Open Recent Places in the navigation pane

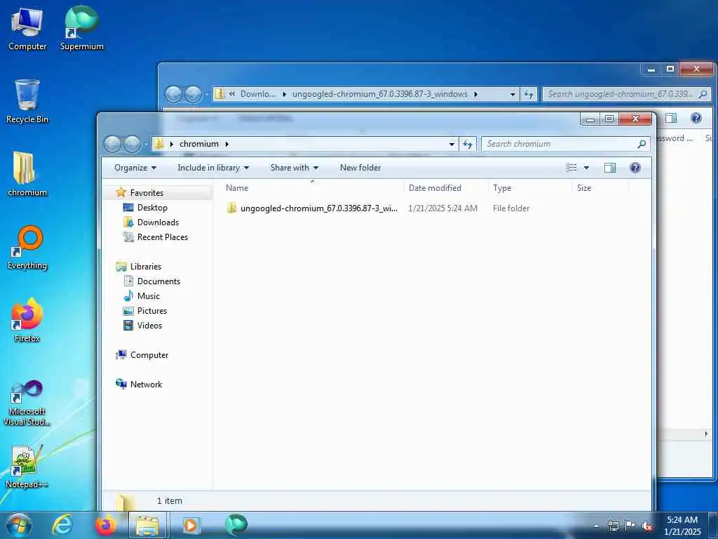click(162, 237)
